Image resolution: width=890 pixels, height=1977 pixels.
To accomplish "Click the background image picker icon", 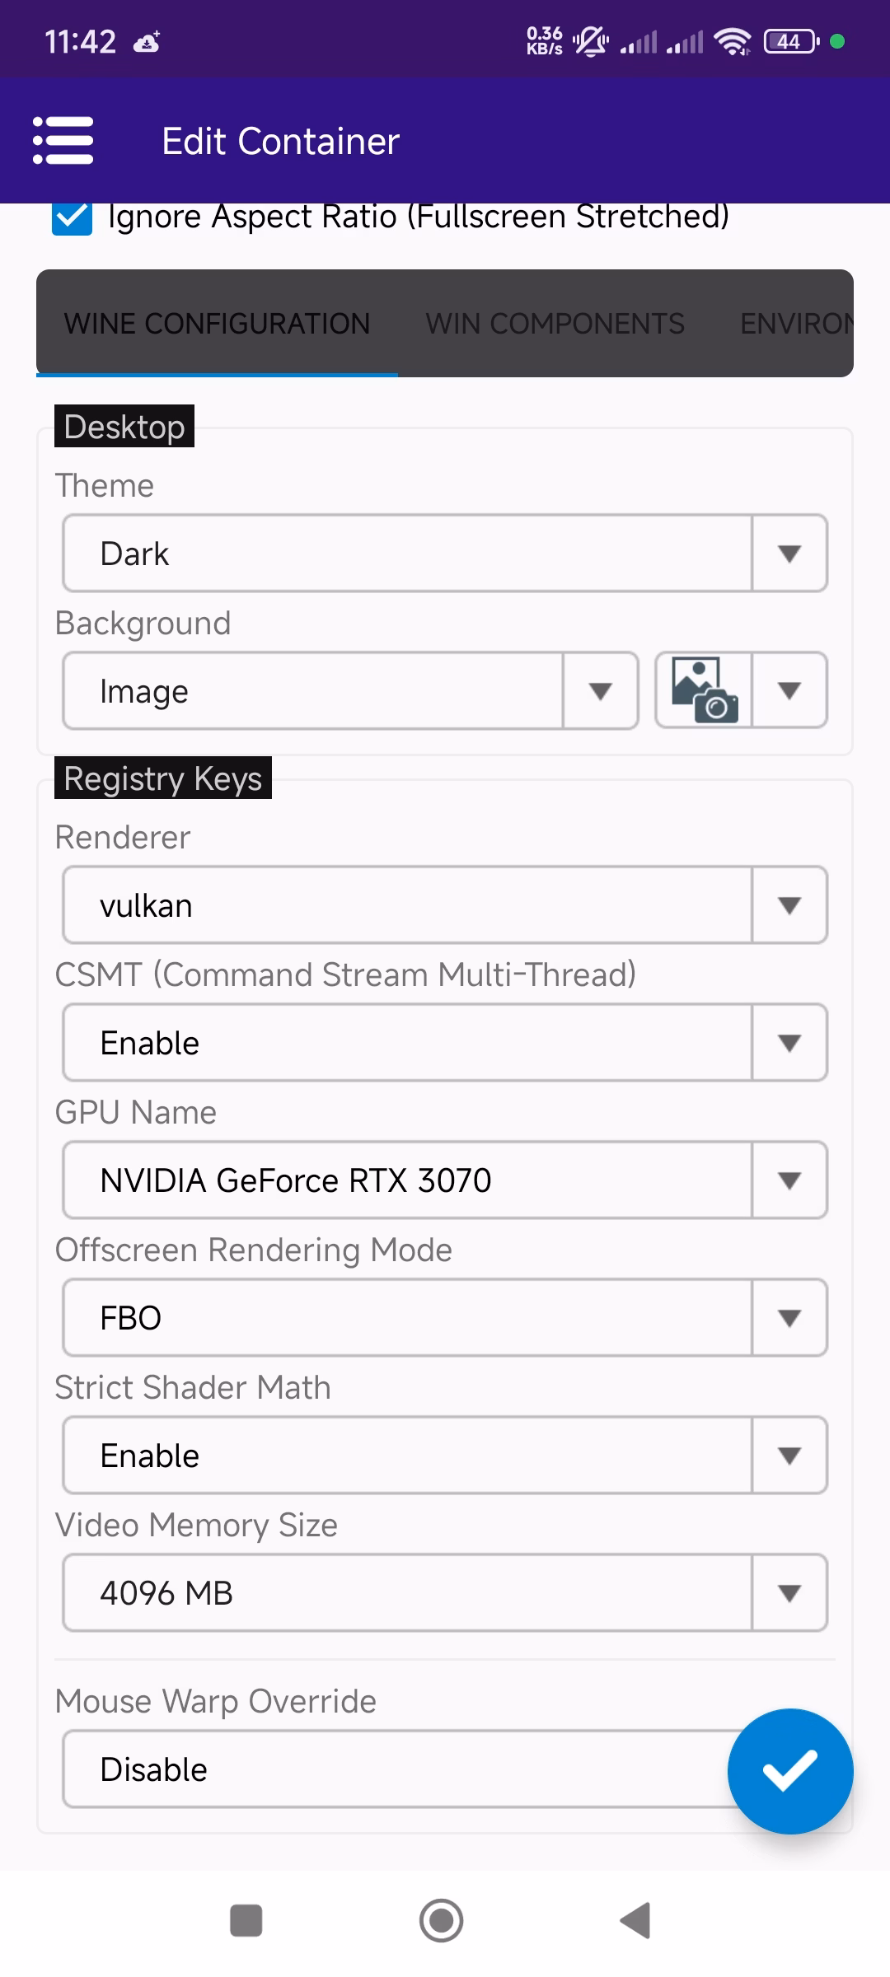I will pyautogui.click(x=705, y=690).
